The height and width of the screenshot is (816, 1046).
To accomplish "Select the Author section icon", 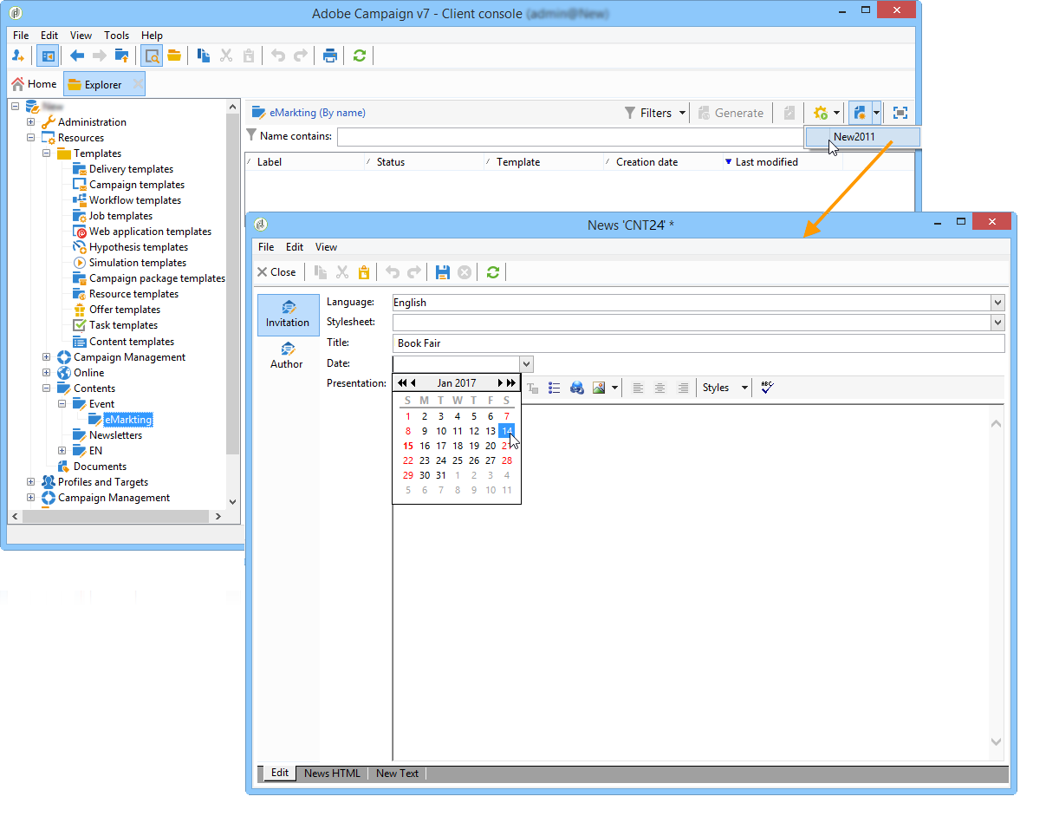I will [x=287, y=356].
